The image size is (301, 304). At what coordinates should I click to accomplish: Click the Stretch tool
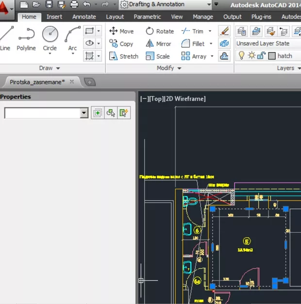coord(123,56)
